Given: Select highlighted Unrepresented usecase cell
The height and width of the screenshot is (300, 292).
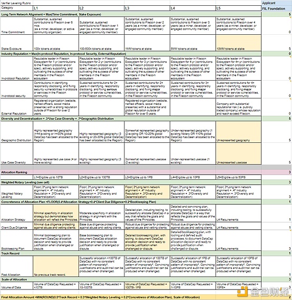Looking at the screenshot, I should click(x=238, y=154).
